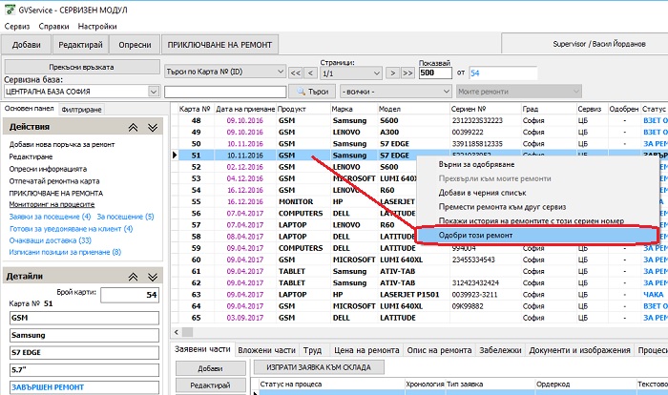Screen dimensions: 668x395
Task: Click ПРИКЛЮЧВАНЕ НА РЕМОНТ button
Action: click(219, 45)
